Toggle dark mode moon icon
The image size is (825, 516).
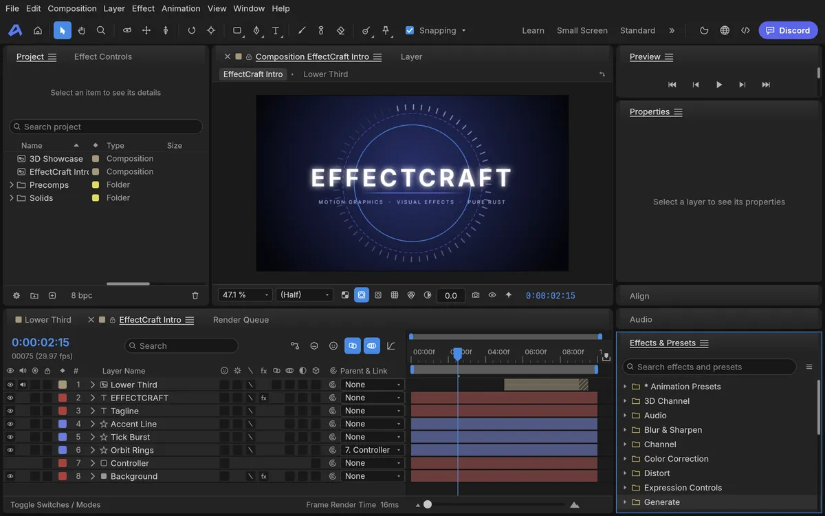tap(704, 30)
